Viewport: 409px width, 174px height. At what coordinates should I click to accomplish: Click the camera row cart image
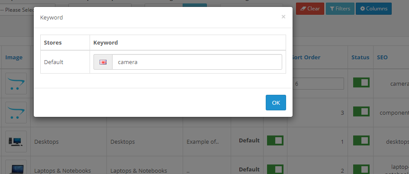pos(16,84)
